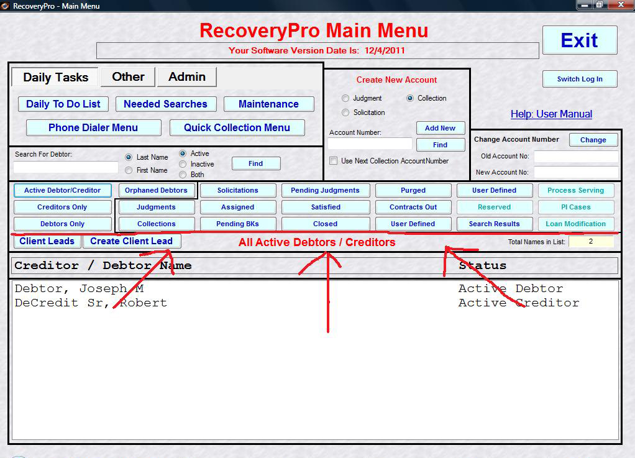635x458 pixels.
Task: Open Client Leads
Action: click(47, 241)
